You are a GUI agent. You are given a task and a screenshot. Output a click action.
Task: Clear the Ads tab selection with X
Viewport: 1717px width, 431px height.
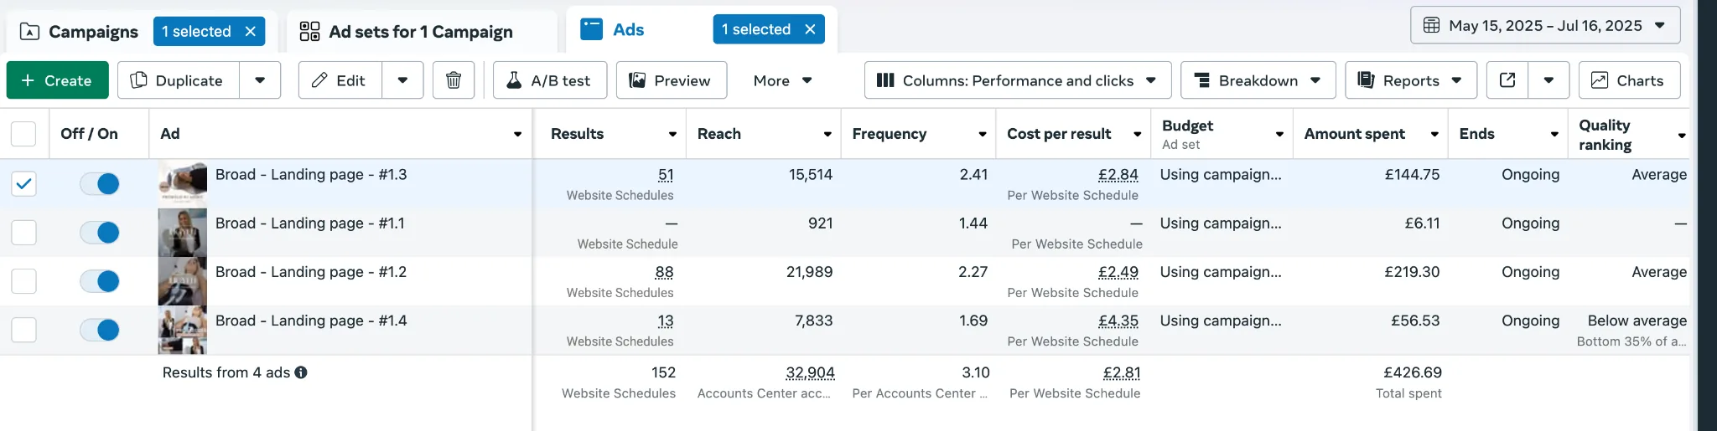coord(810,29)
